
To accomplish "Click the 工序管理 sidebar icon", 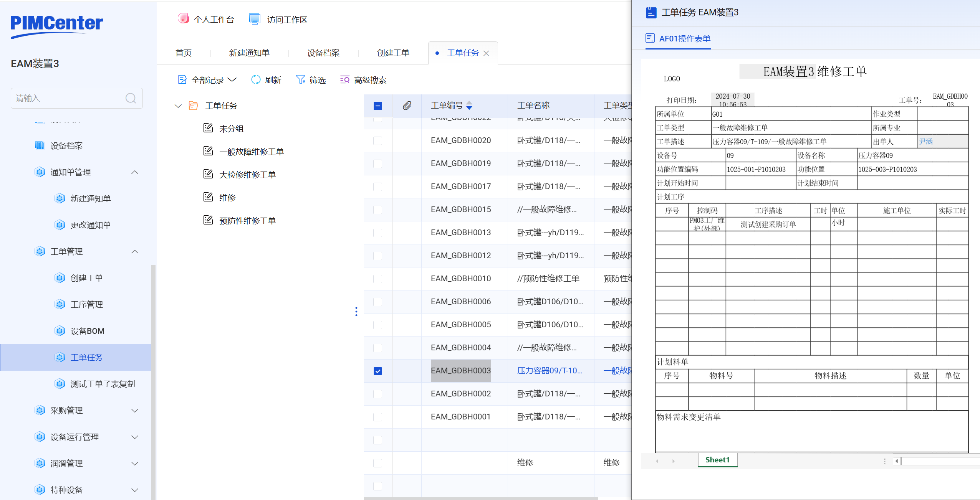I will (x=60, y=304).
